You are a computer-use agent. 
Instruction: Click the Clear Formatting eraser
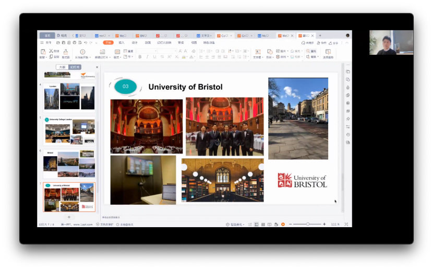tap(194, 51)
